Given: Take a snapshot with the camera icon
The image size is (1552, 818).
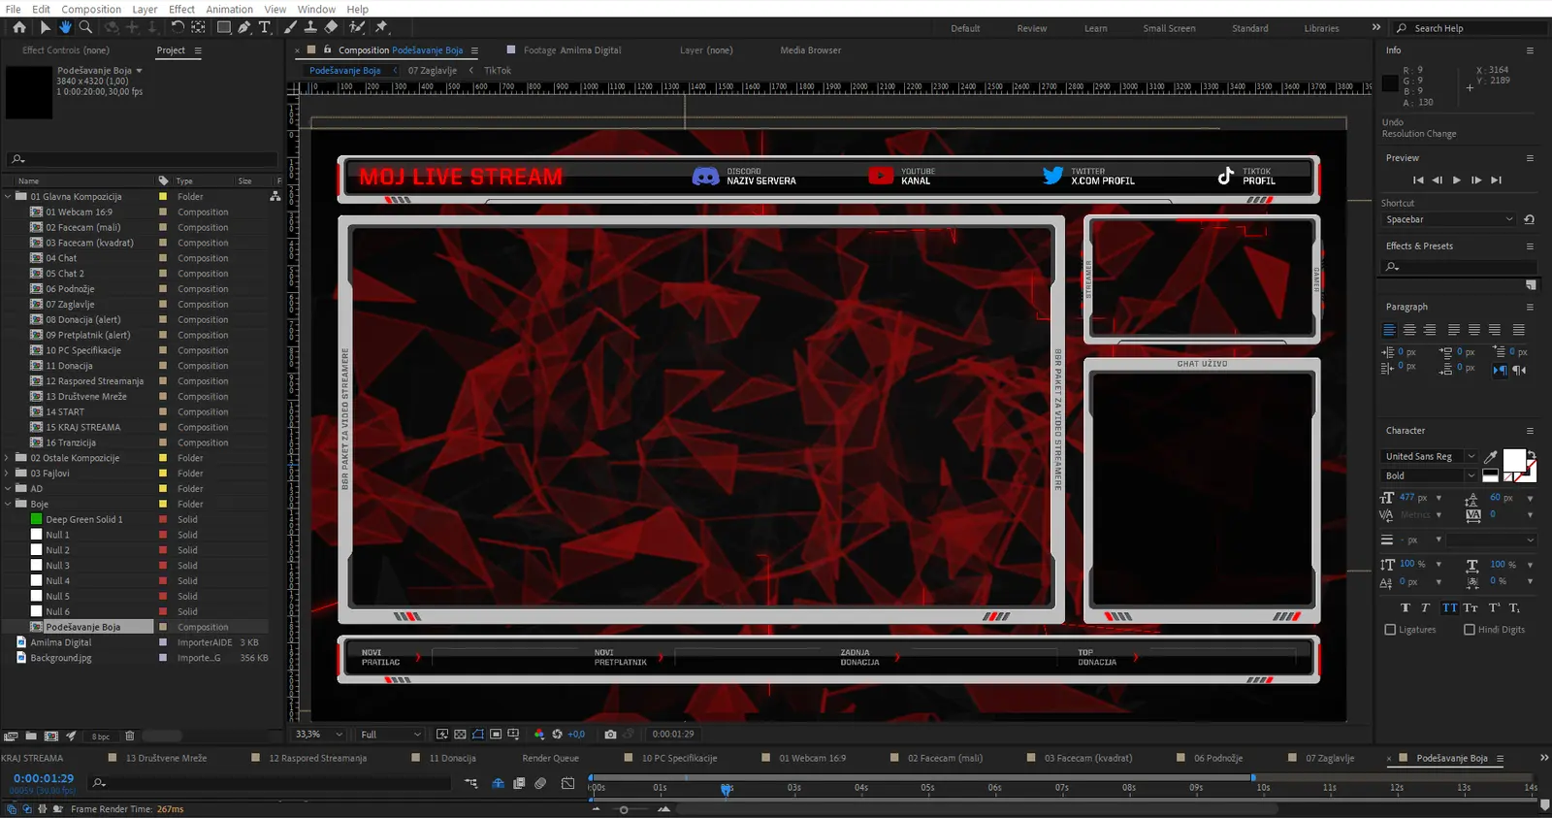Looking at the screenshot, I should pos(610,735).
